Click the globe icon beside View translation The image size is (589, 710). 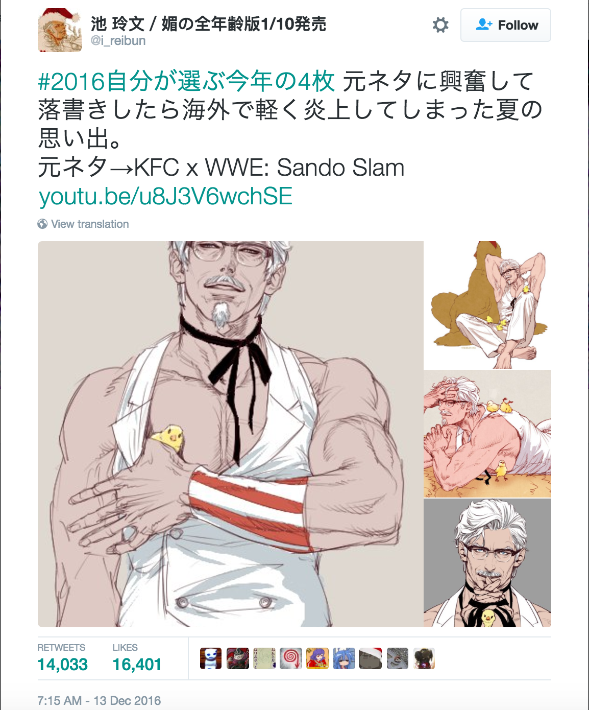coord(42,224)
